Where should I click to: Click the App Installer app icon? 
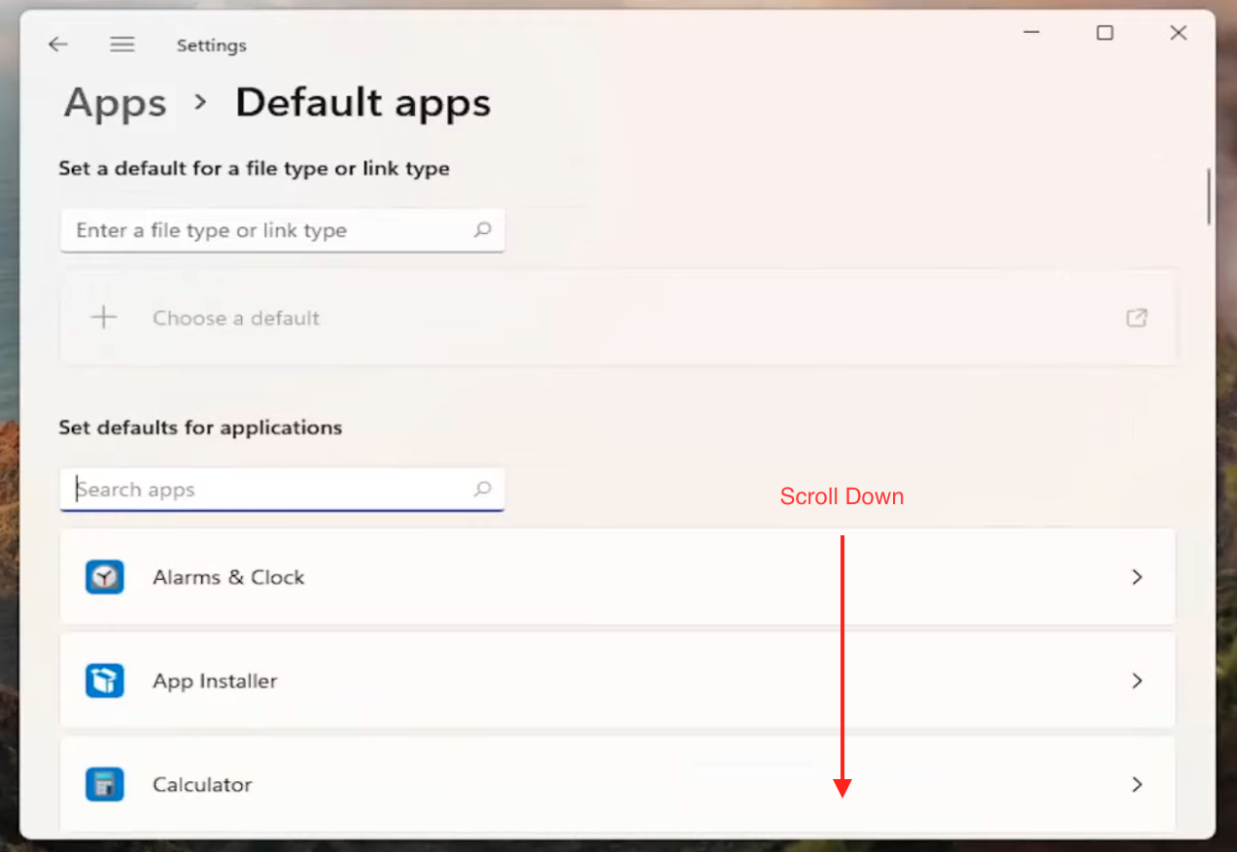tap(105, 681)
